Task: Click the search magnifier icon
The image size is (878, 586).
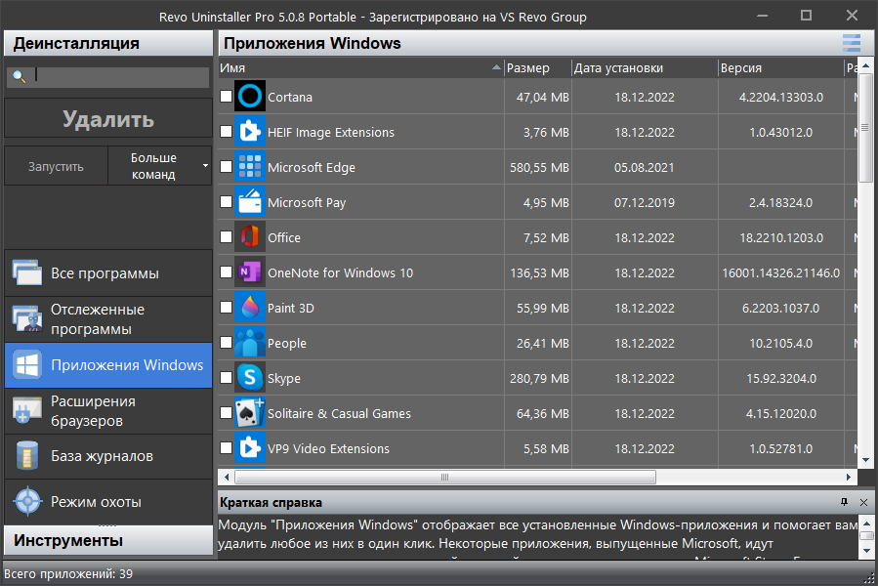Action: pos(19,76)
